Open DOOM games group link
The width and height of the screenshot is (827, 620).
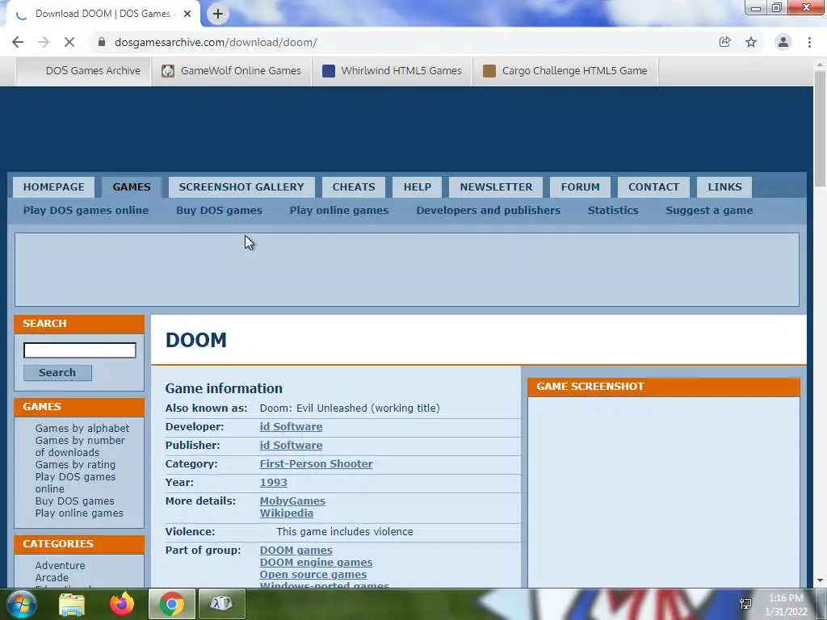(x=296, y=550)
